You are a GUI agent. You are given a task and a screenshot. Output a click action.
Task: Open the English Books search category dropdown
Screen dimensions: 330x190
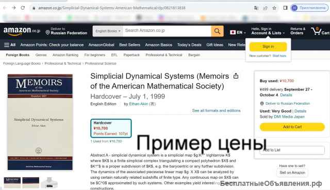(108, 31)
